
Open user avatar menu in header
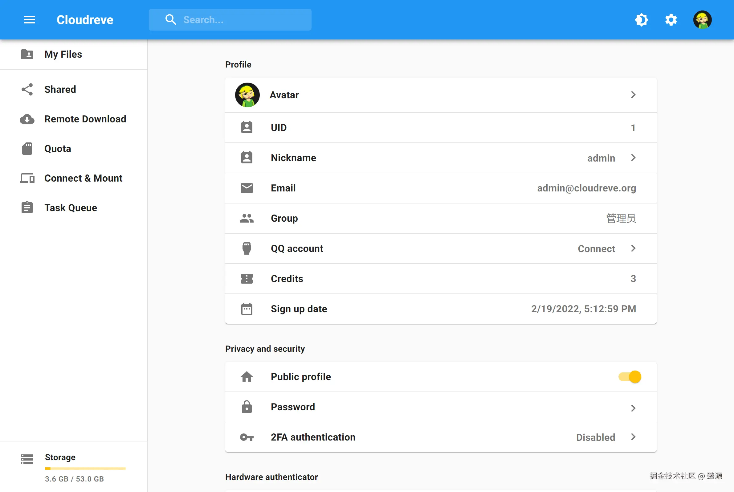[702, 20]
